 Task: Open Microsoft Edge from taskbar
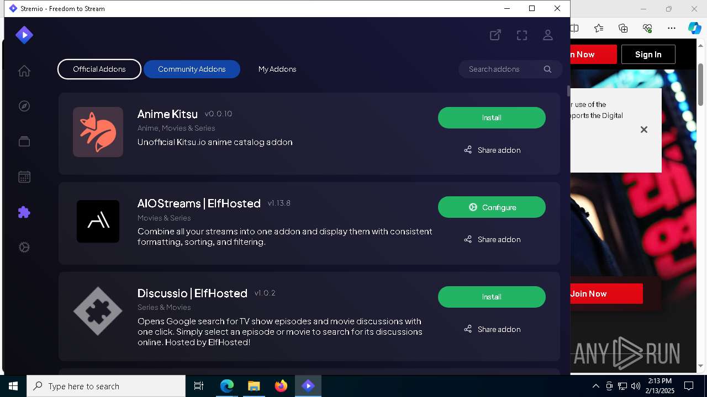pyautogui.click(x=227, y=386)
